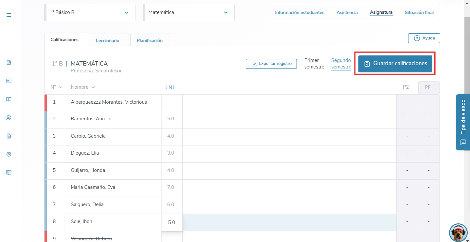
Task: Click N1 grade field for Guijarro, Honda
Action: point(172,170)
